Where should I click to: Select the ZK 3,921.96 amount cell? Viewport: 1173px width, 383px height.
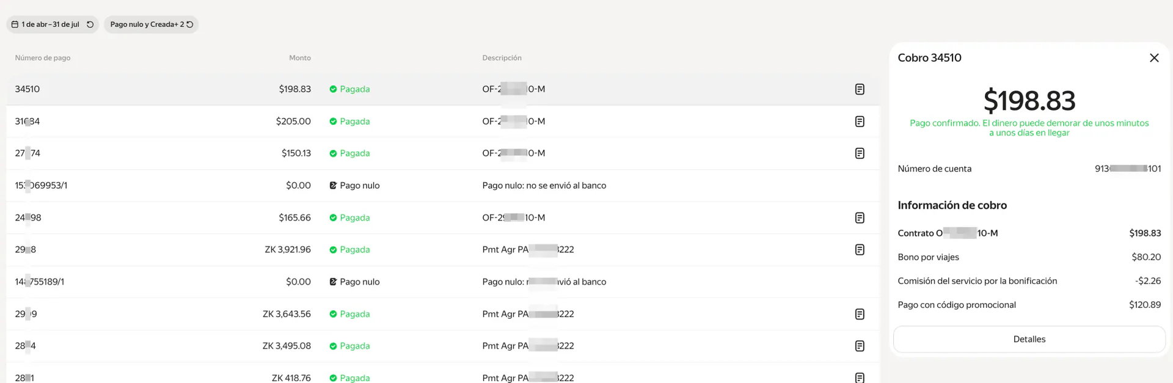288,250
